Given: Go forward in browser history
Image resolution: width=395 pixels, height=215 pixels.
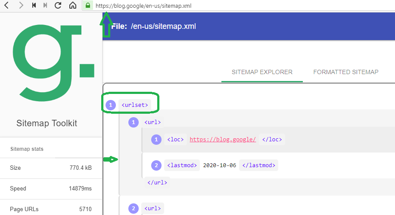Looking at the screenshot, I should click(21, 5).
